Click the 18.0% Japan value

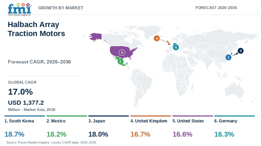pyautogui.click(x=98, y=134)
